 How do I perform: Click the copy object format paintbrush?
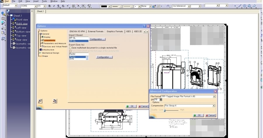154,6
